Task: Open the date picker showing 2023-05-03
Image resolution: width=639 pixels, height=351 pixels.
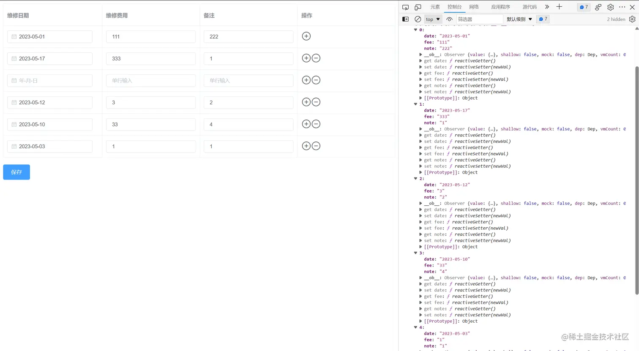Action: (50, 146)
